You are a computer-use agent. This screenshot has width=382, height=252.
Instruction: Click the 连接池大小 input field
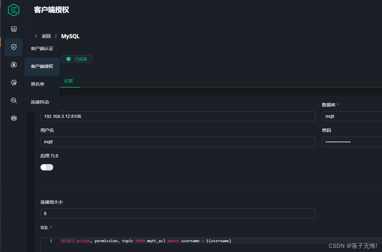(178, 213)
